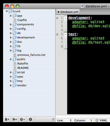Image resolution: width=110 pixels, height=126 pixels.
Task: Click the Capfile file icon
Action: [15, 20]
